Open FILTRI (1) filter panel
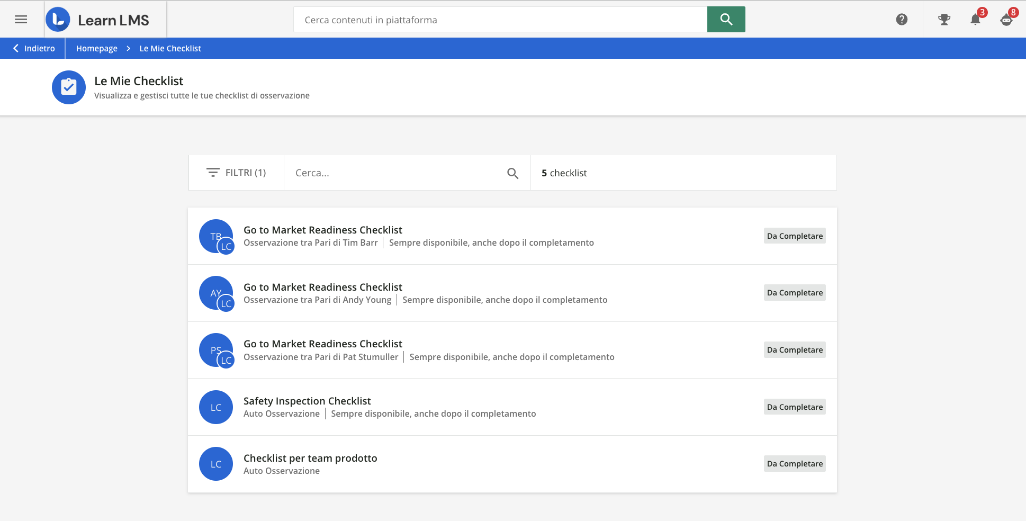Image resolution: width=1026 pixels, height=521 pixels. 236,173
